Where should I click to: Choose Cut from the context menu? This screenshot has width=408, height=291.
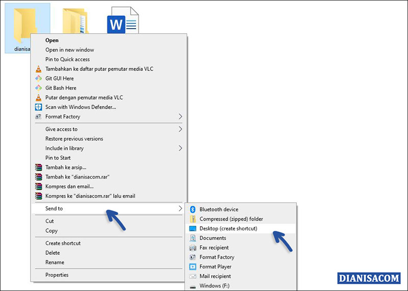tap(109, 221)
